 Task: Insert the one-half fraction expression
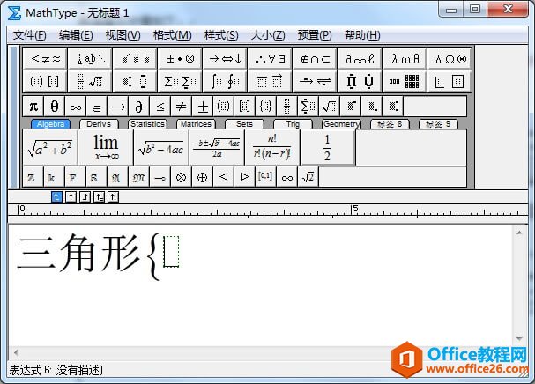(328, 147)
